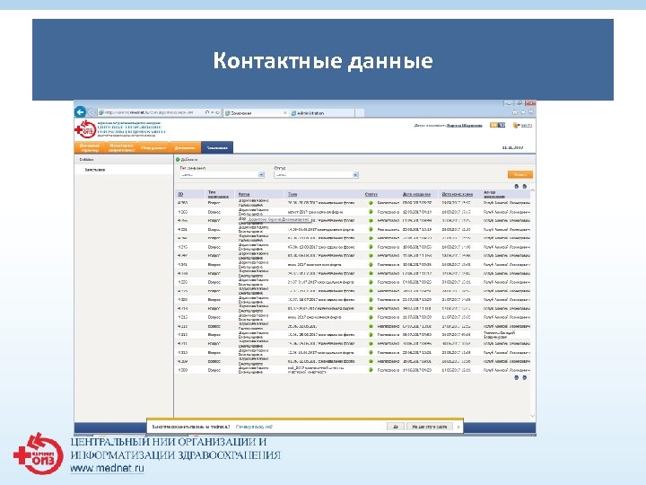Click next-page icon below the table
The image size is (646, 485).
[525, 377]
